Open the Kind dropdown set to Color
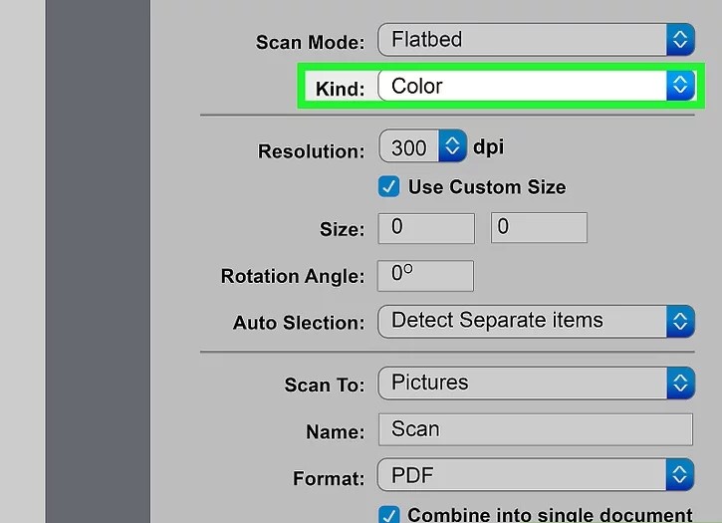The image size is (722, 523). coord(523,86)
